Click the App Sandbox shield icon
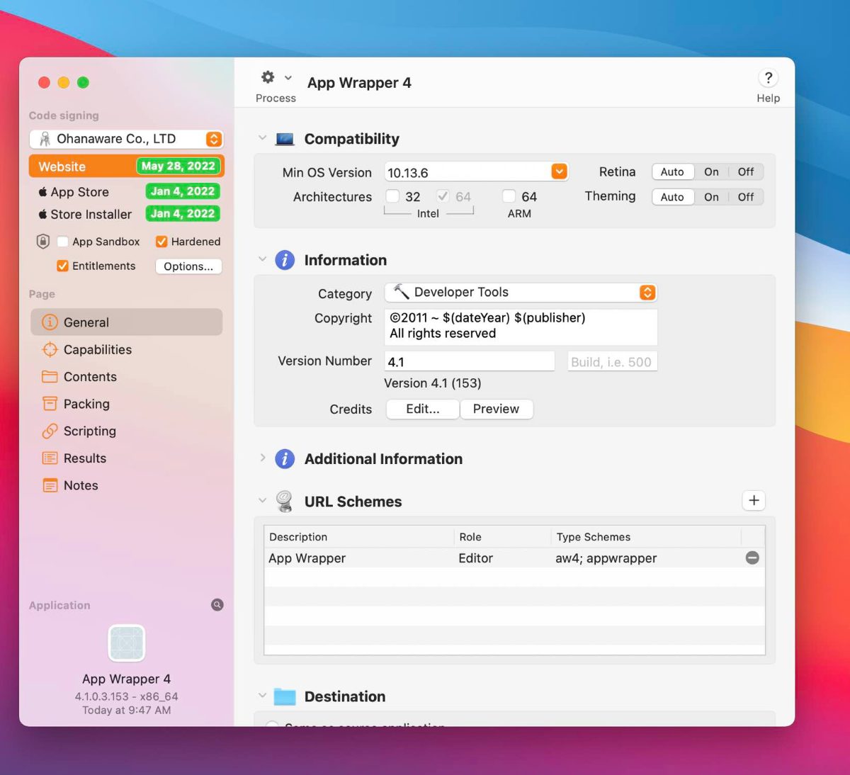Screen dimensions: 850x775 pyautogui.click(x=42, y=242)
